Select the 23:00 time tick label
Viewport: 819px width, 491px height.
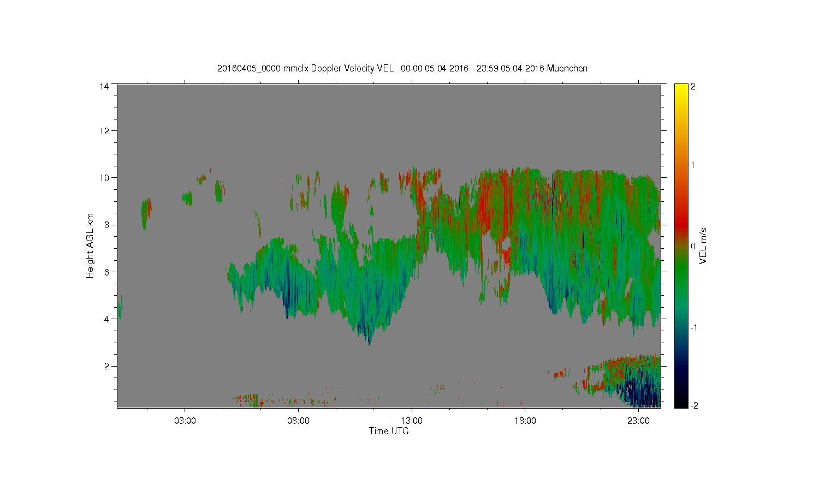[638, 421]
